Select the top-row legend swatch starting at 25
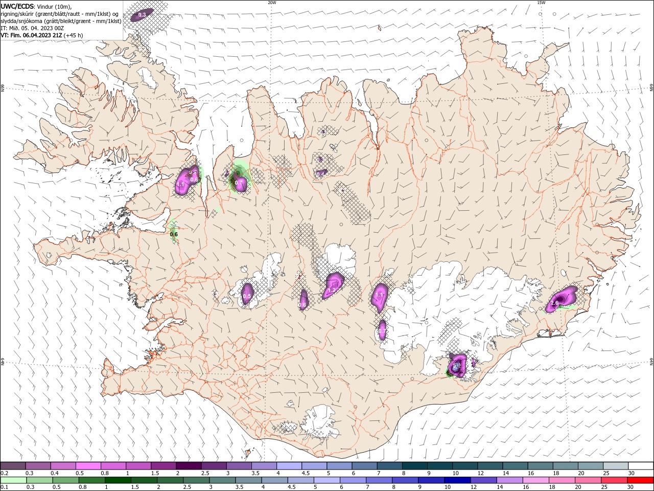 pyautogui.click(x=616, y=466)
